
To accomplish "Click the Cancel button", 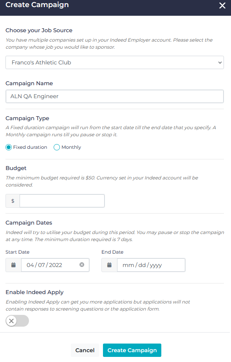I will point(85,350).
